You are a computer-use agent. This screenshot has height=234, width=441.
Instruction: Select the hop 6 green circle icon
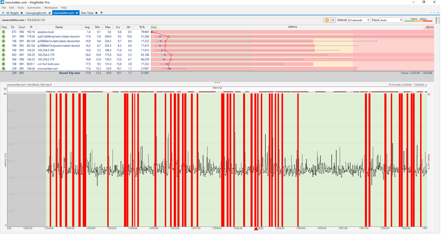(4, 55)
